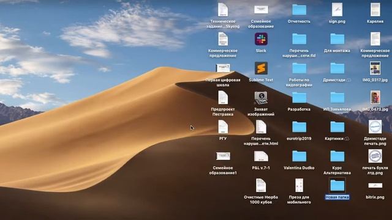392x220 pixels.
Task: Select the Для монтажа folder
Action: pyautogui.click(x=337, y=39)
